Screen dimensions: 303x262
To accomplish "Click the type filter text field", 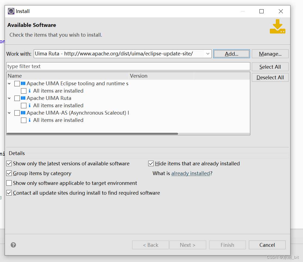I will tap(128, 66).
